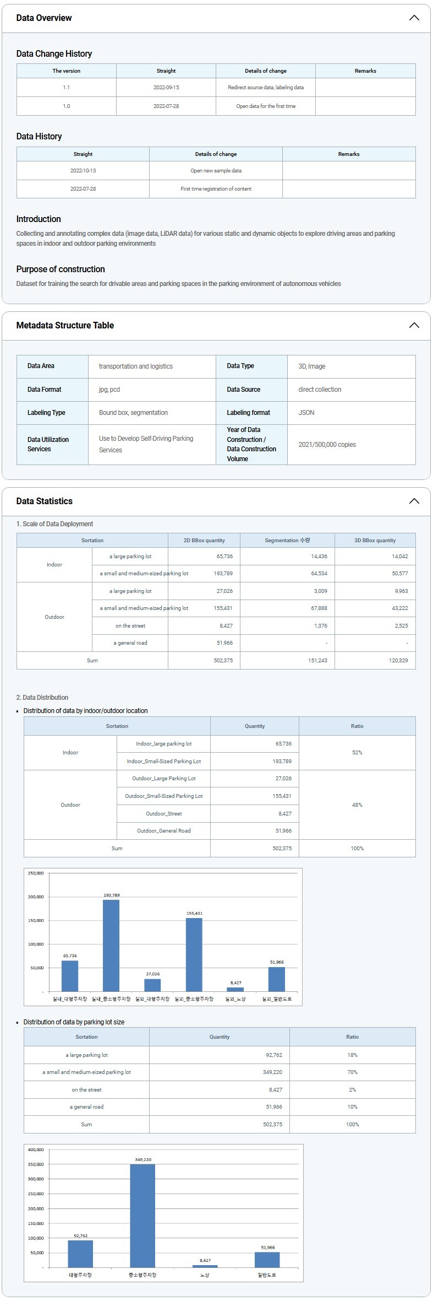Click the 'transportation and logistics' data area value

(136, 366)
